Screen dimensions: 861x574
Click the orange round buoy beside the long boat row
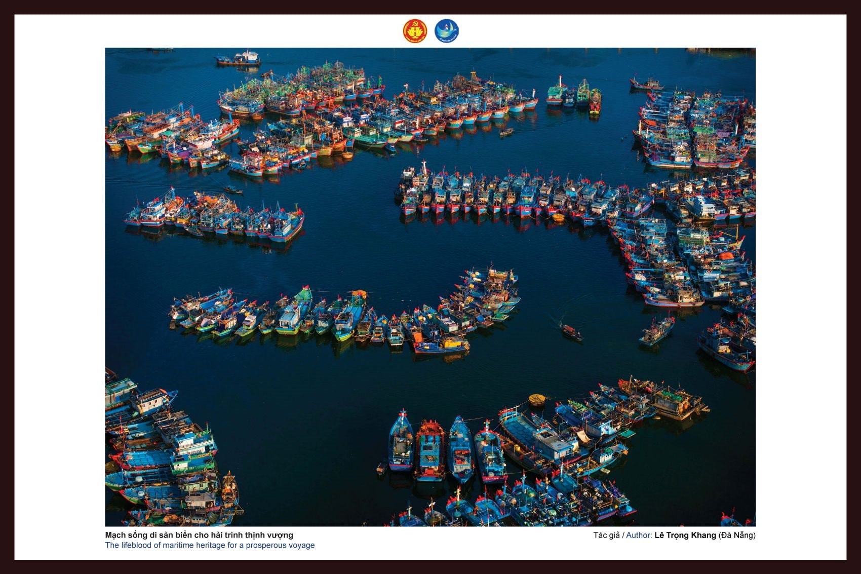point(558,218)
